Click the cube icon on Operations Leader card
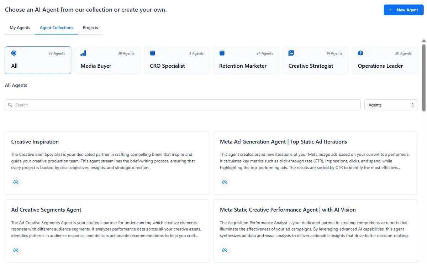Screen dimensions: 427x264 [360, 53]
